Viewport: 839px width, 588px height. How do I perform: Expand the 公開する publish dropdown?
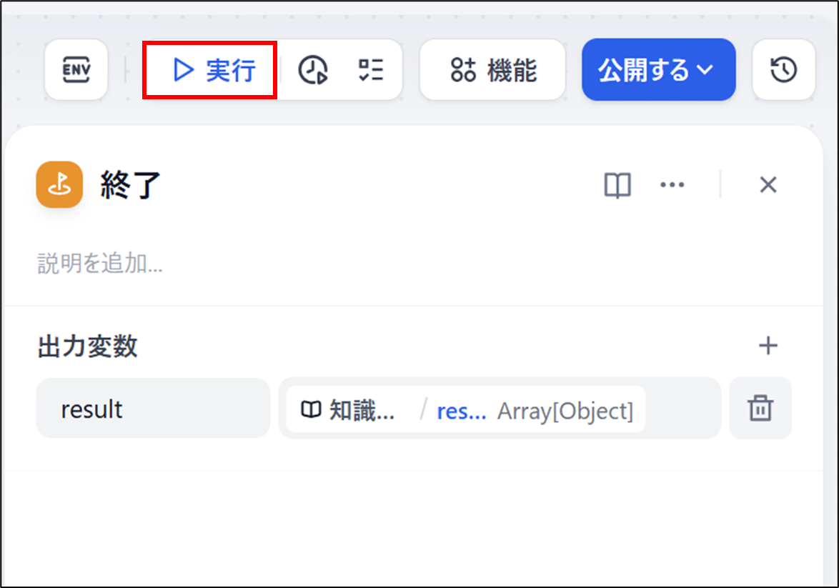659,69
